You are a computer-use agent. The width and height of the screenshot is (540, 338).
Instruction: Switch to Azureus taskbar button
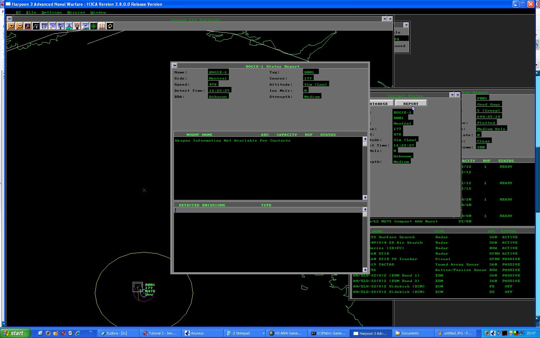(x=203, y=333)
